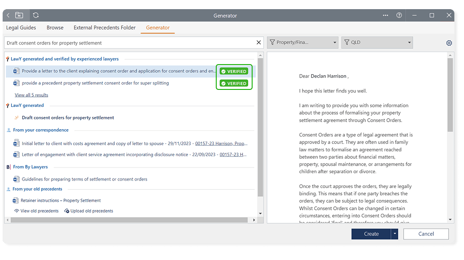464x260 pixels.
Task: Switch to the Browse tab
Action: tap(55, 27)
